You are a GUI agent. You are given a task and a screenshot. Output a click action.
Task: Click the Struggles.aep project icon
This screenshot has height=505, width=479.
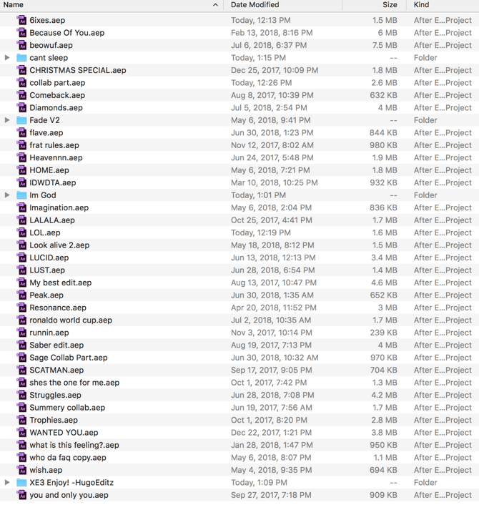[x=21, y=395]
